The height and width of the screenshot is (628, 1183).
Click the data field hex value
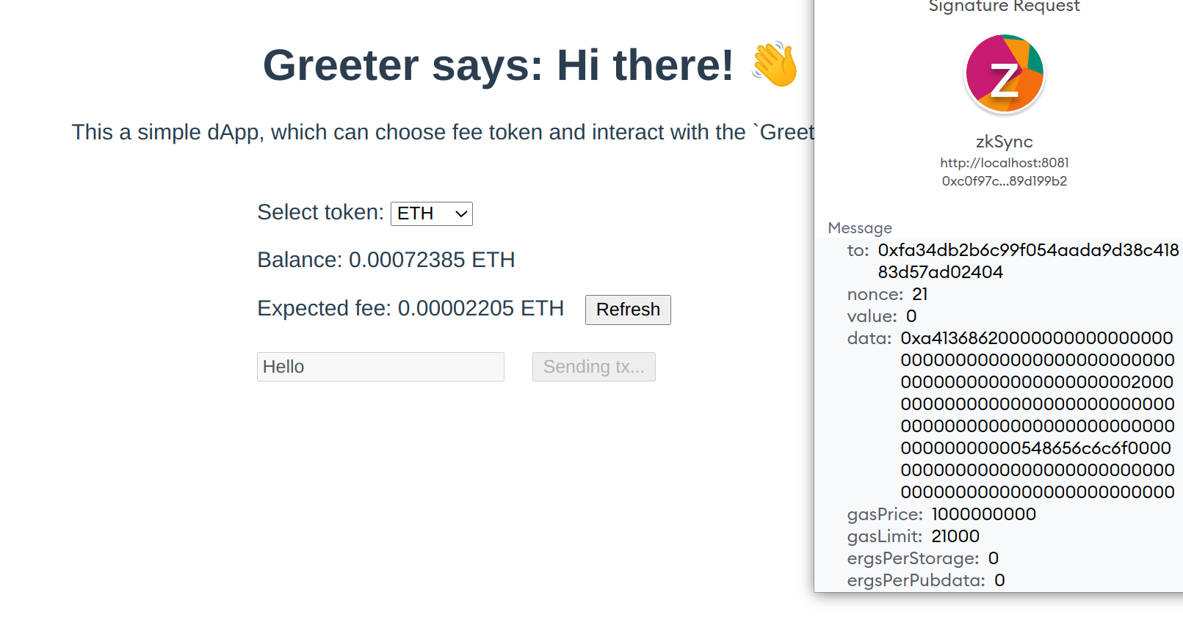[1037, 415]
